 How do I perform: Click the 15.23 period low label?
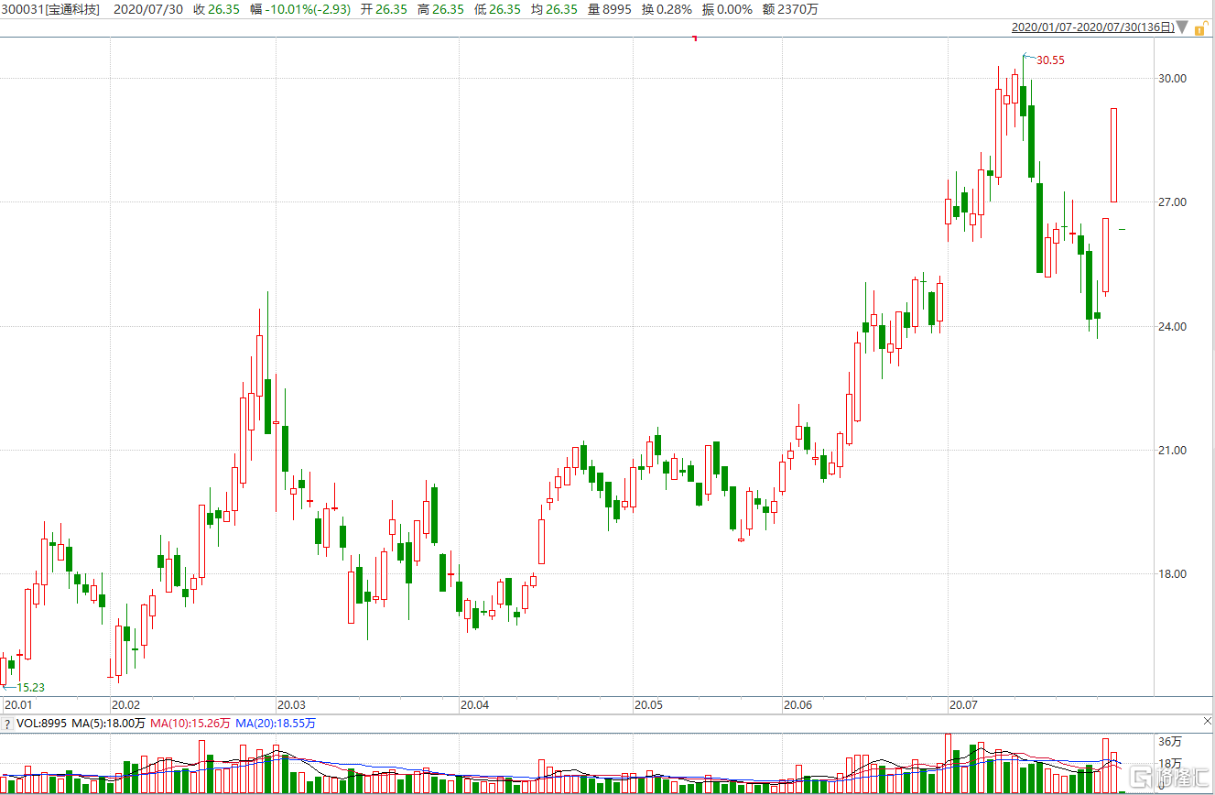[x=31, y=687]
